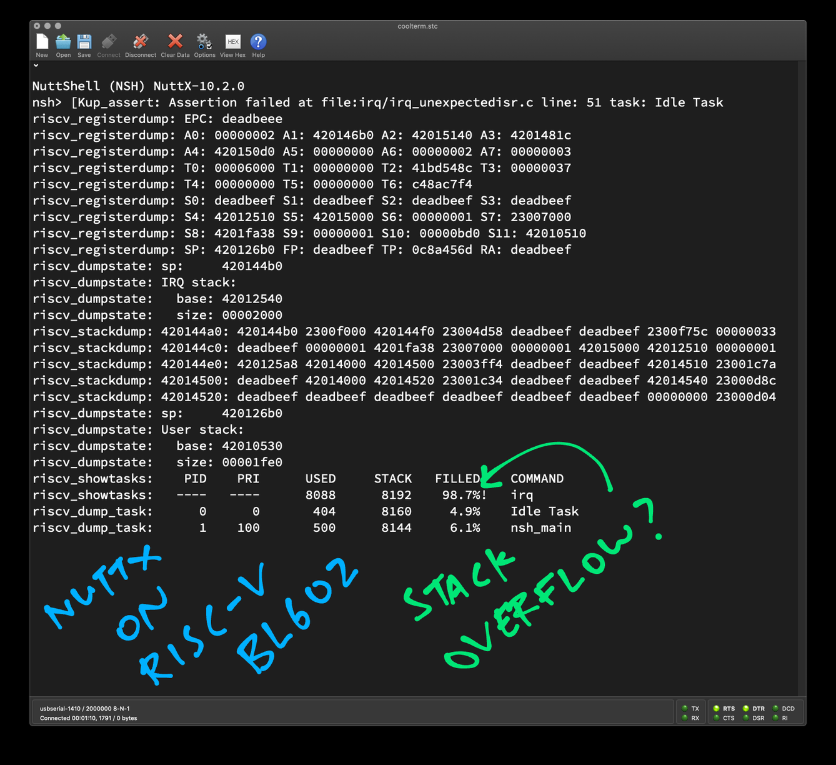Open the Help icon in toolbar
This screenshot has width=836, height=765.
(x=258, y=42)
